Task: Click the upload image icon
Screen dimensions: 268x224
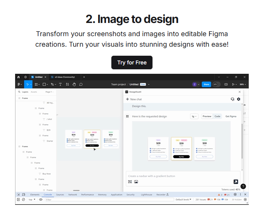Action: 136,182
